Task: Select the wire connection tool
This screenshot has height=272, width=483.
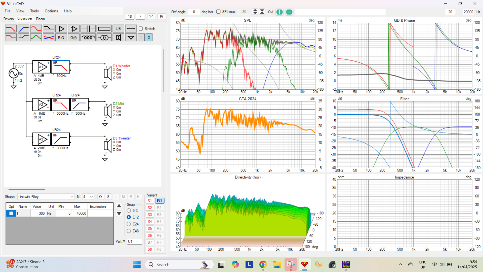Action: pyautogui.click(x=131, y=28)
